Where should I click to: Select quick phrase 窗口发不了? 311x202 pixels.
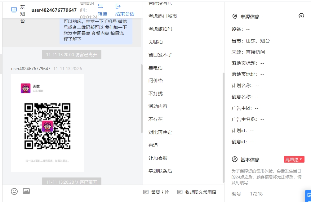click(160, 55)
